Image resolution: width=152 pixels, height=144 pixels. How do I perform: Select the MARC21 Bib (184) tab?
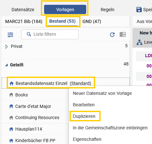(x=24, y=21)
